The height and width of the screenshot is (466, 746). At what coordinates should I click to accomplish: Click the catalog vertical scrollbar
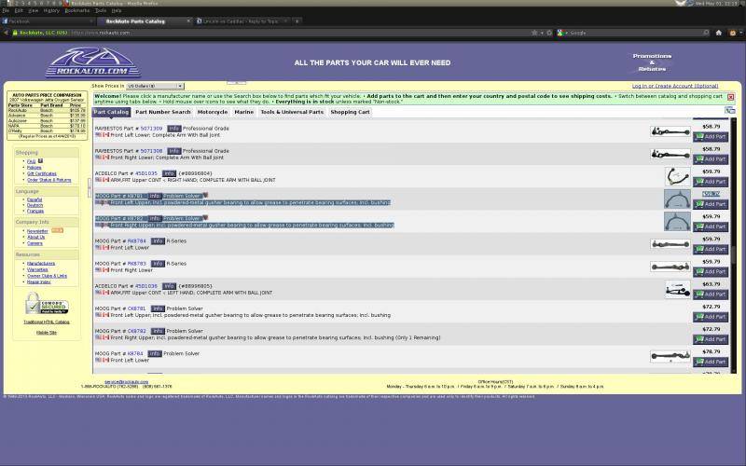pos(734,245)
